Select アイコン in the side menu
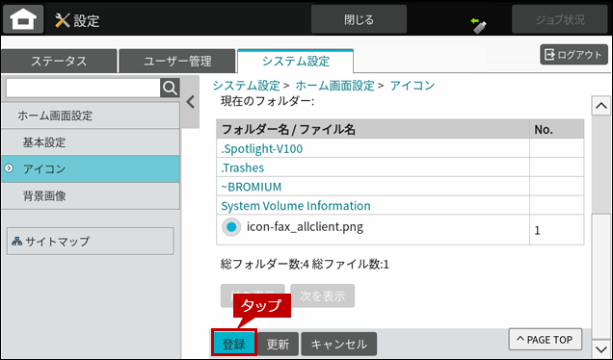 91,168
